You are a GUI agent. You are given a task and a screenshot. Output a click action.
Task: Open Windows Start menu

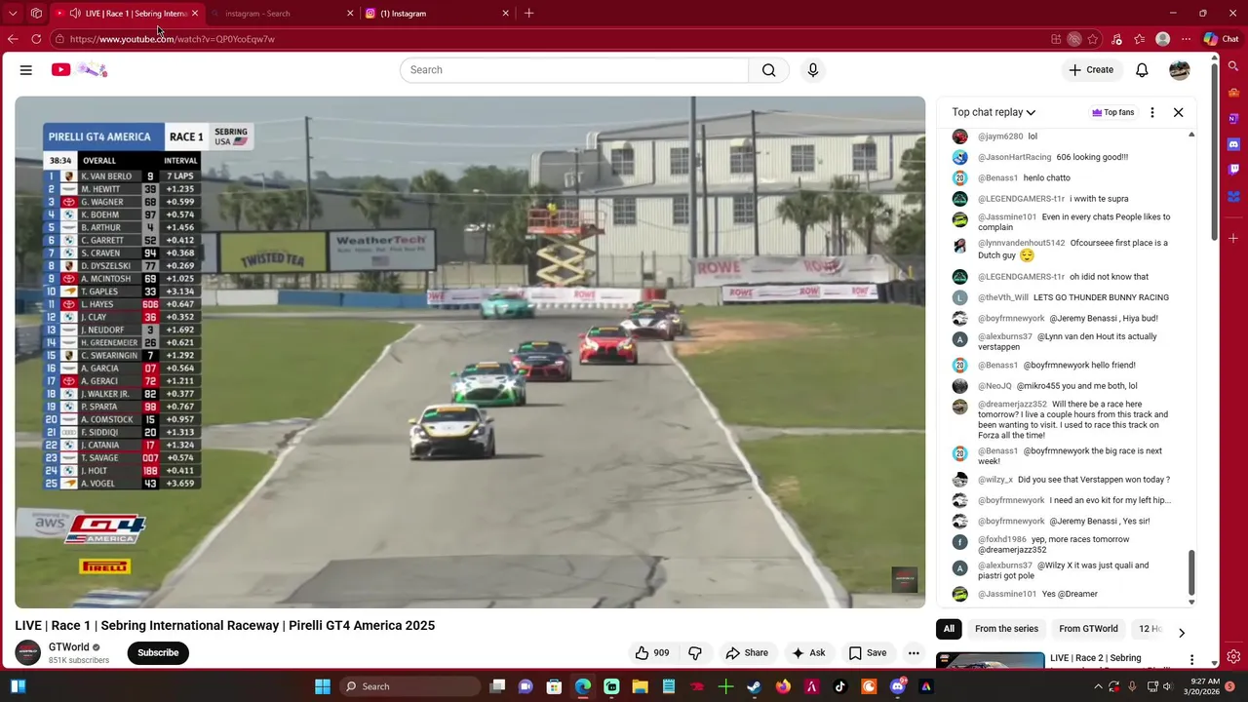pyautogui.click(x=323, y=686)
